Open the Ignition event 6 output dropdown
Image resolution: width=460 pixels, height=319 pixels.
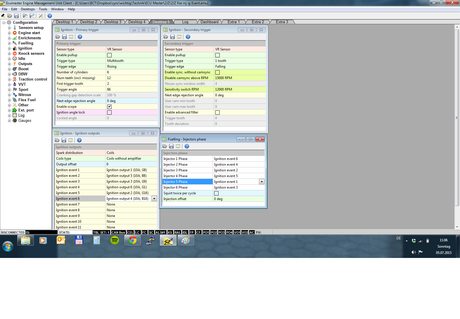pyautogui.click(x=154, y=199)
